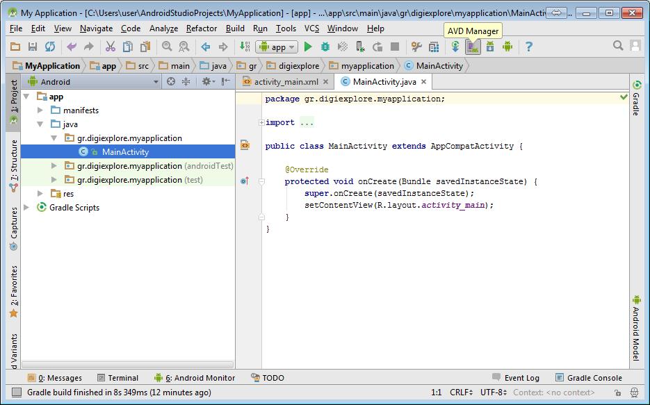
Task: Open the Terminal tool button
Action: tap(117, 378)
